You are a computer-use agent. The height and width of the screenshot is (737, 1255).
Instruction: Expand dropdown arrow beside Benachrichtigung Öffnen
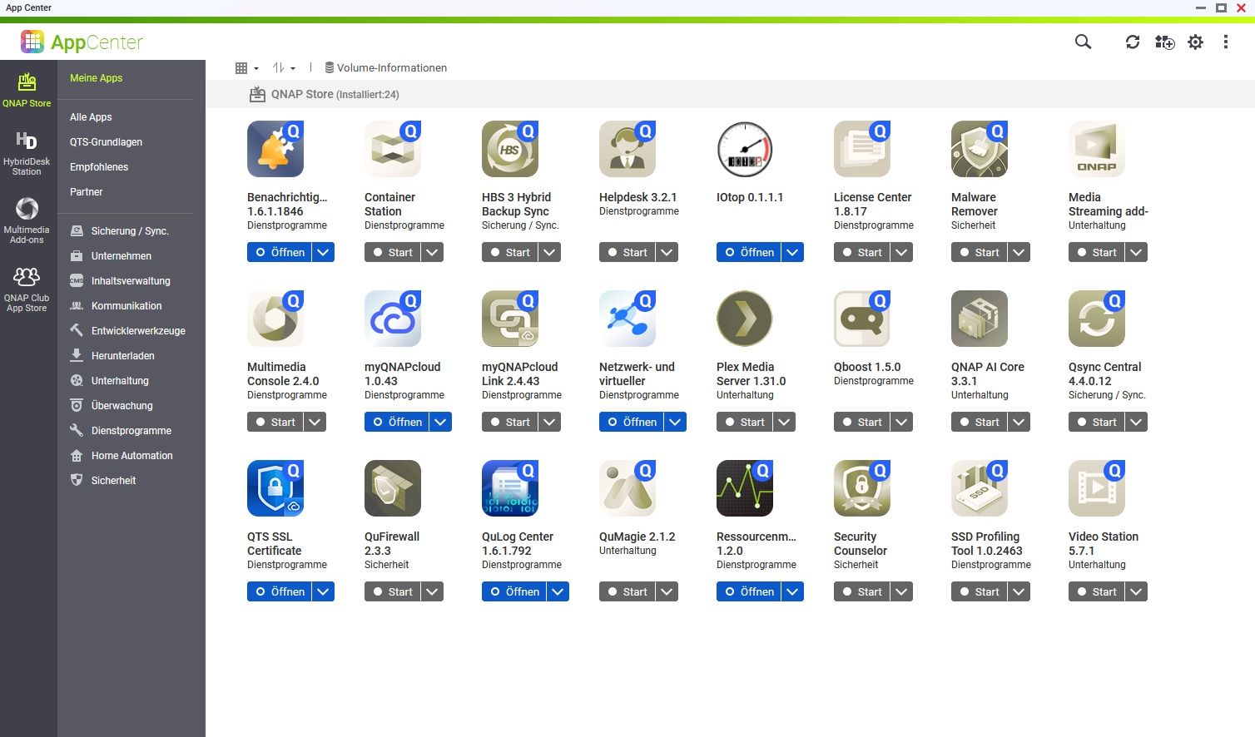[x=324, y=252]
